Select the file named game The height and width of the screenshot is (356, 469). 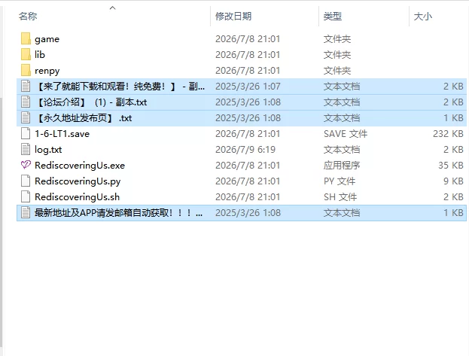click(x=47, y=39)
